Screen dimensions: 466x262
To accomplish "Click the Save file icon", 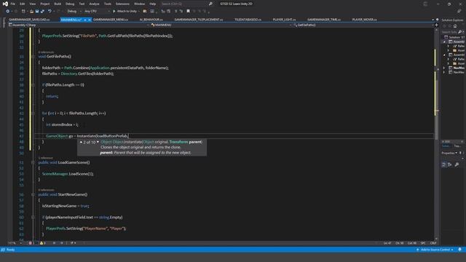I will click(37, 12).
